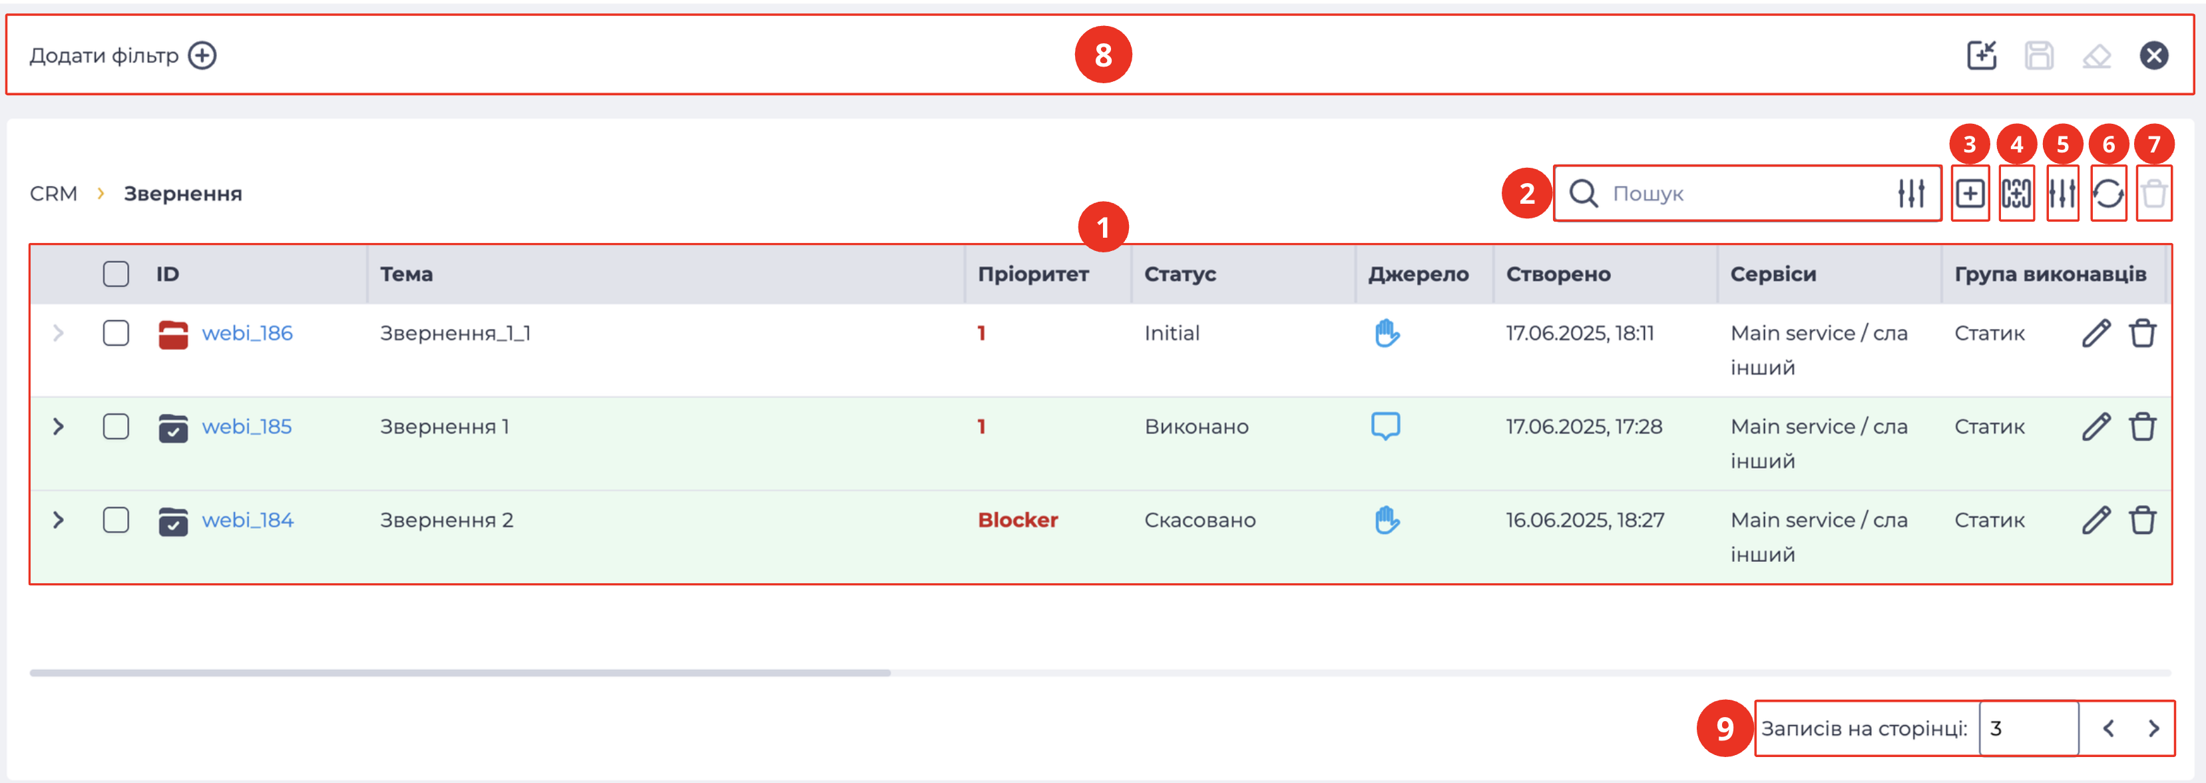This screenshot has width=2206, height=783.
Task: Click the plus icon next to Додати фільтр
Action: (x=202, y=56)
